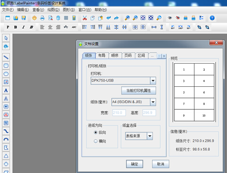Zoom in with the plus magnifier
Screen dimensions: 227x173
click(x=127, y=18)
